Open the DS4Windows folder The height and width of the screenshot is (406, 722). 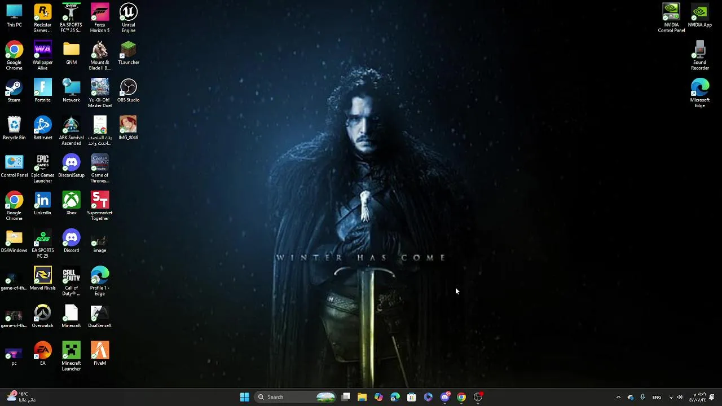(14, 241)
